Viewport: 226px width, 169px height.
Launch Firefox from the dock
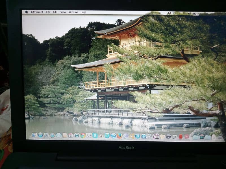click(x=119, y=135)
